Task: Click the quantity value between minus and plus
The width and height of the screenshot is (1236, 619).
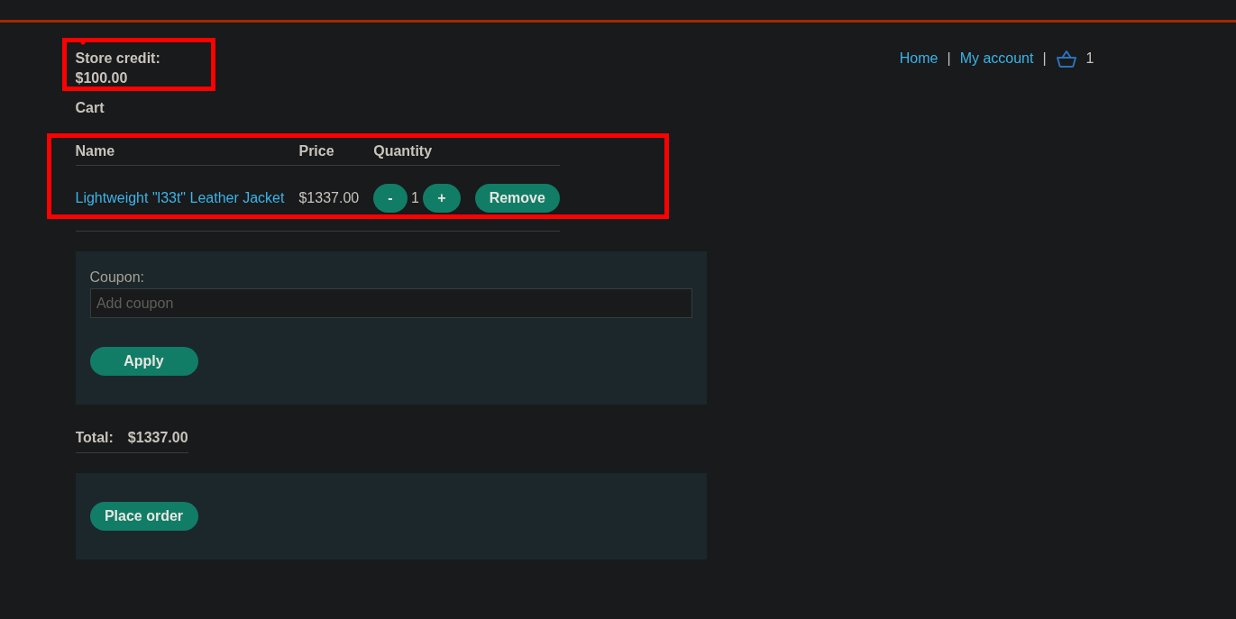Action: [415, 198]
